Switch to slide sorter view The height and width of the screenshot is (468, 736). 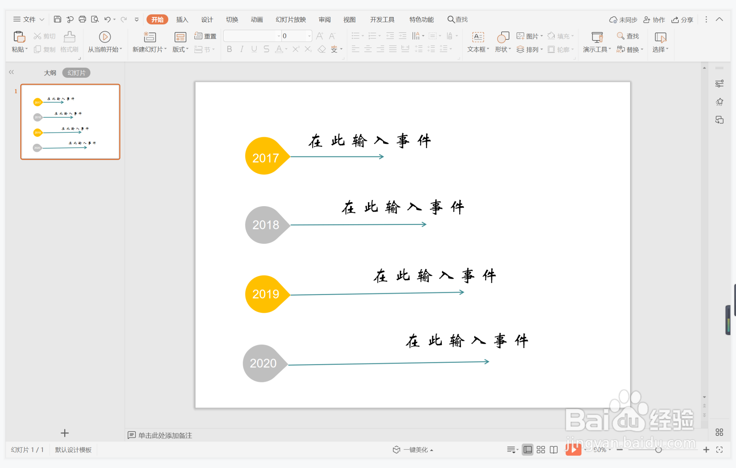coord(541,450)
